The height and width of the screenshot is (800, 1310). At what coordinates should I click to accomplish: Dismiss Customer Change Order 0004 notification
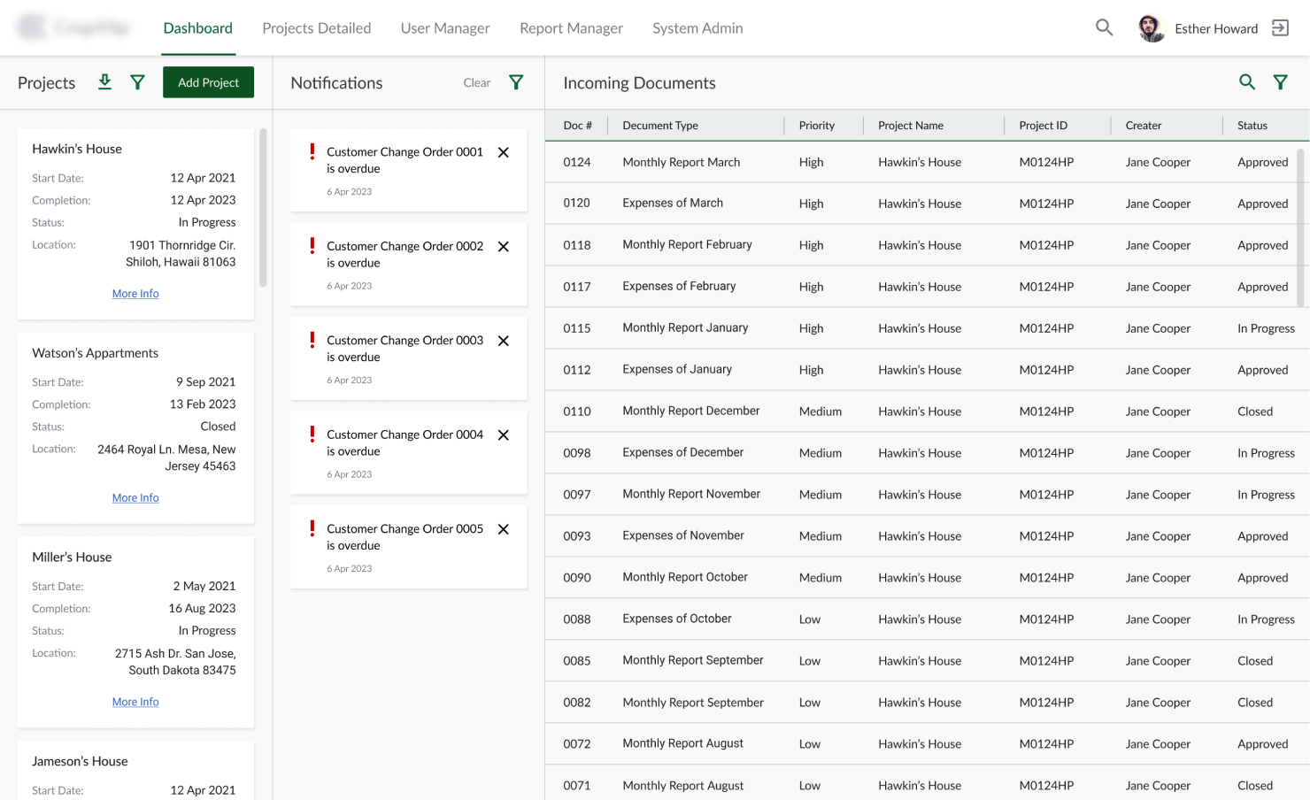(x=504, y=435)
